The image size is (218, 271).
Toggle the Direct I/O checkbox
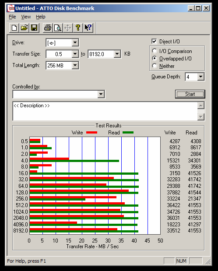coord(154,42)
